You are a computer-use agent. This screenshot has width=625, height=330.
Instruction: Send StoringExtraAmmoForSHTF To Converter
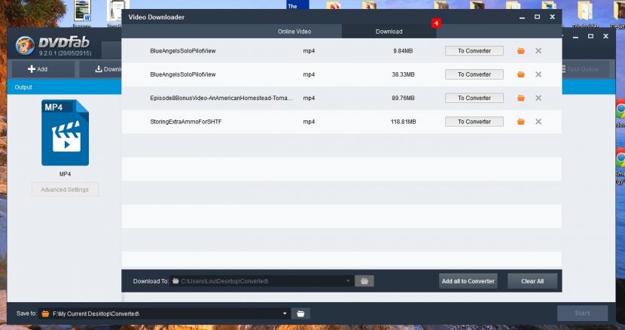click(x=474, y=122)
